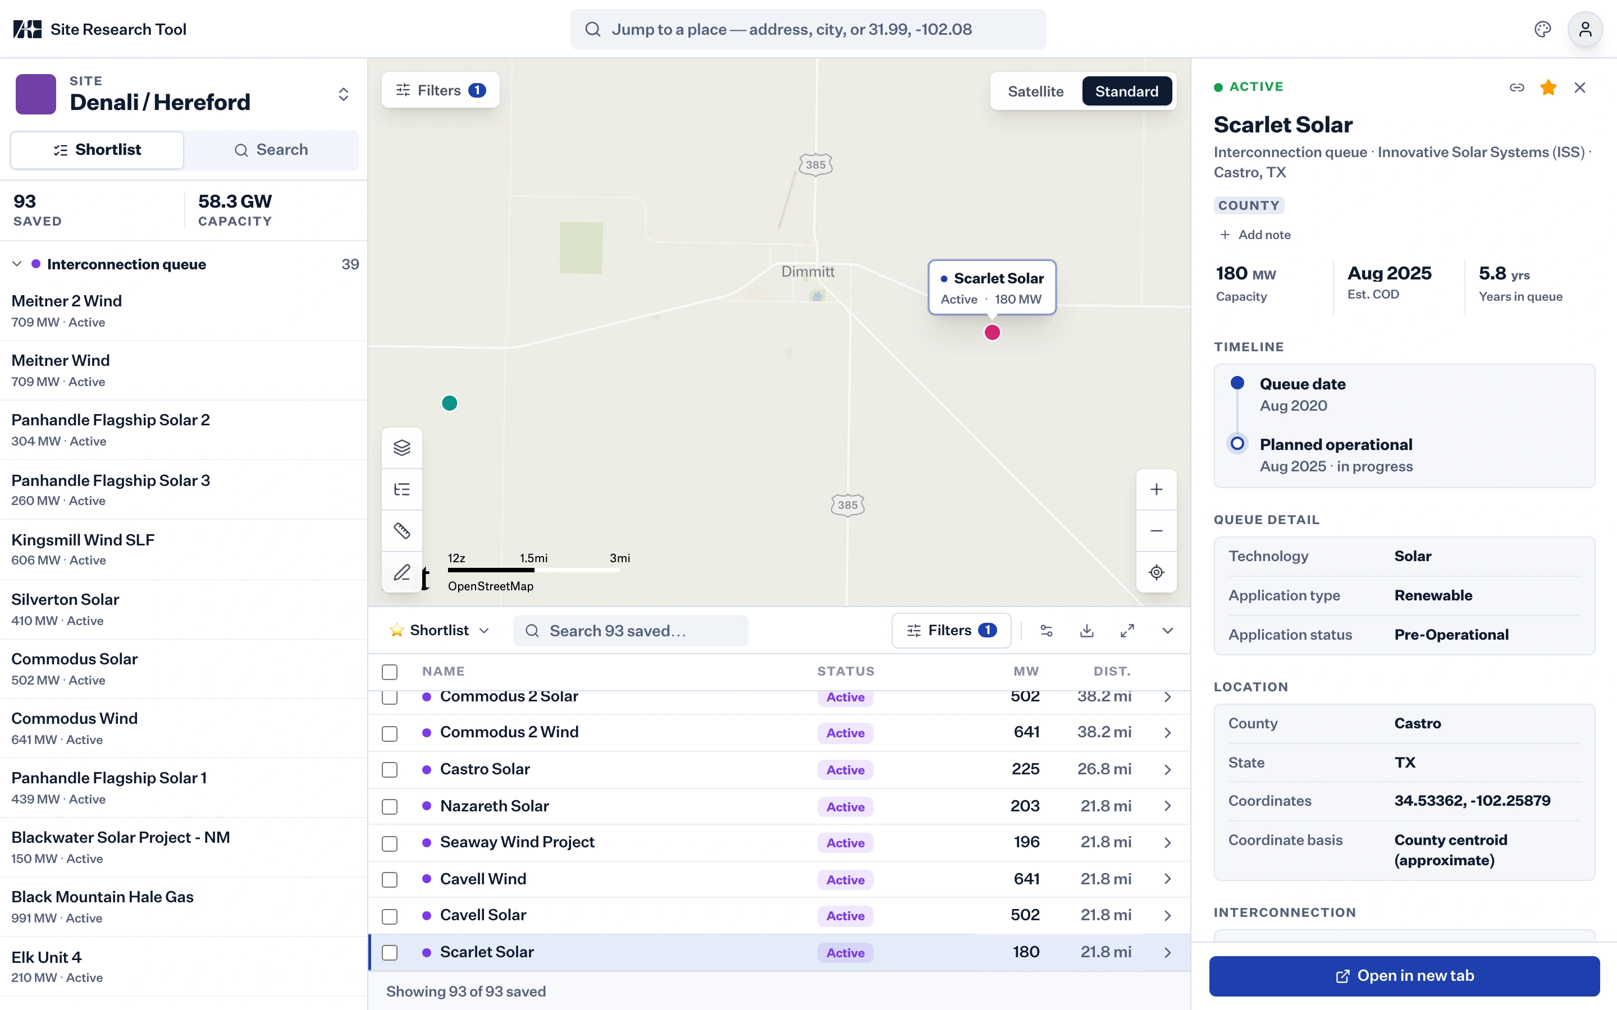Collapse the shortlist table panel
This screenshot has width=1617, height=1010.
(x=1167, y=631)
